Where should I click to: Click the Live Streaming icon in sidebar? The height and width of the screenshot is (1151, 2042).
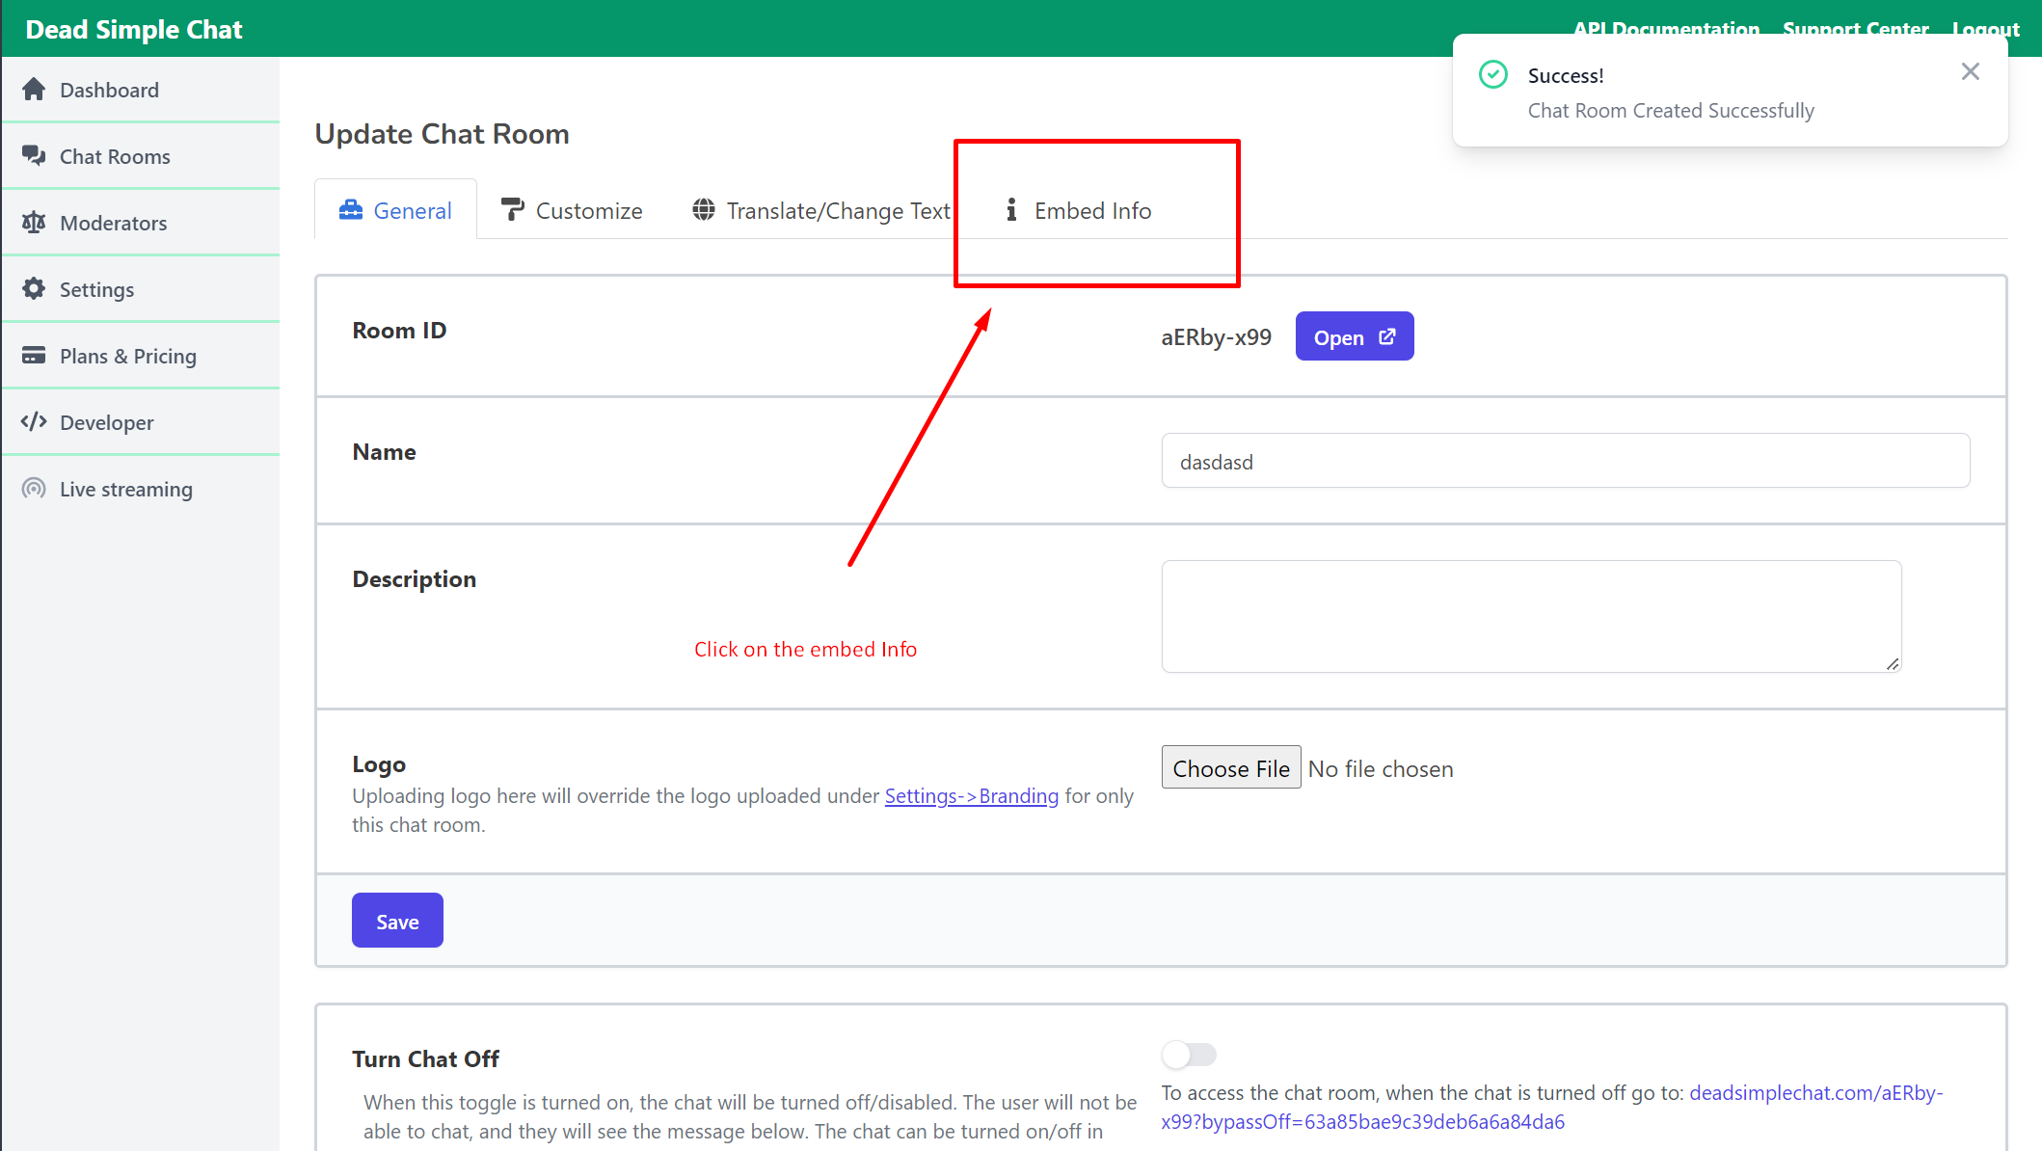click(x=35, y=488)
